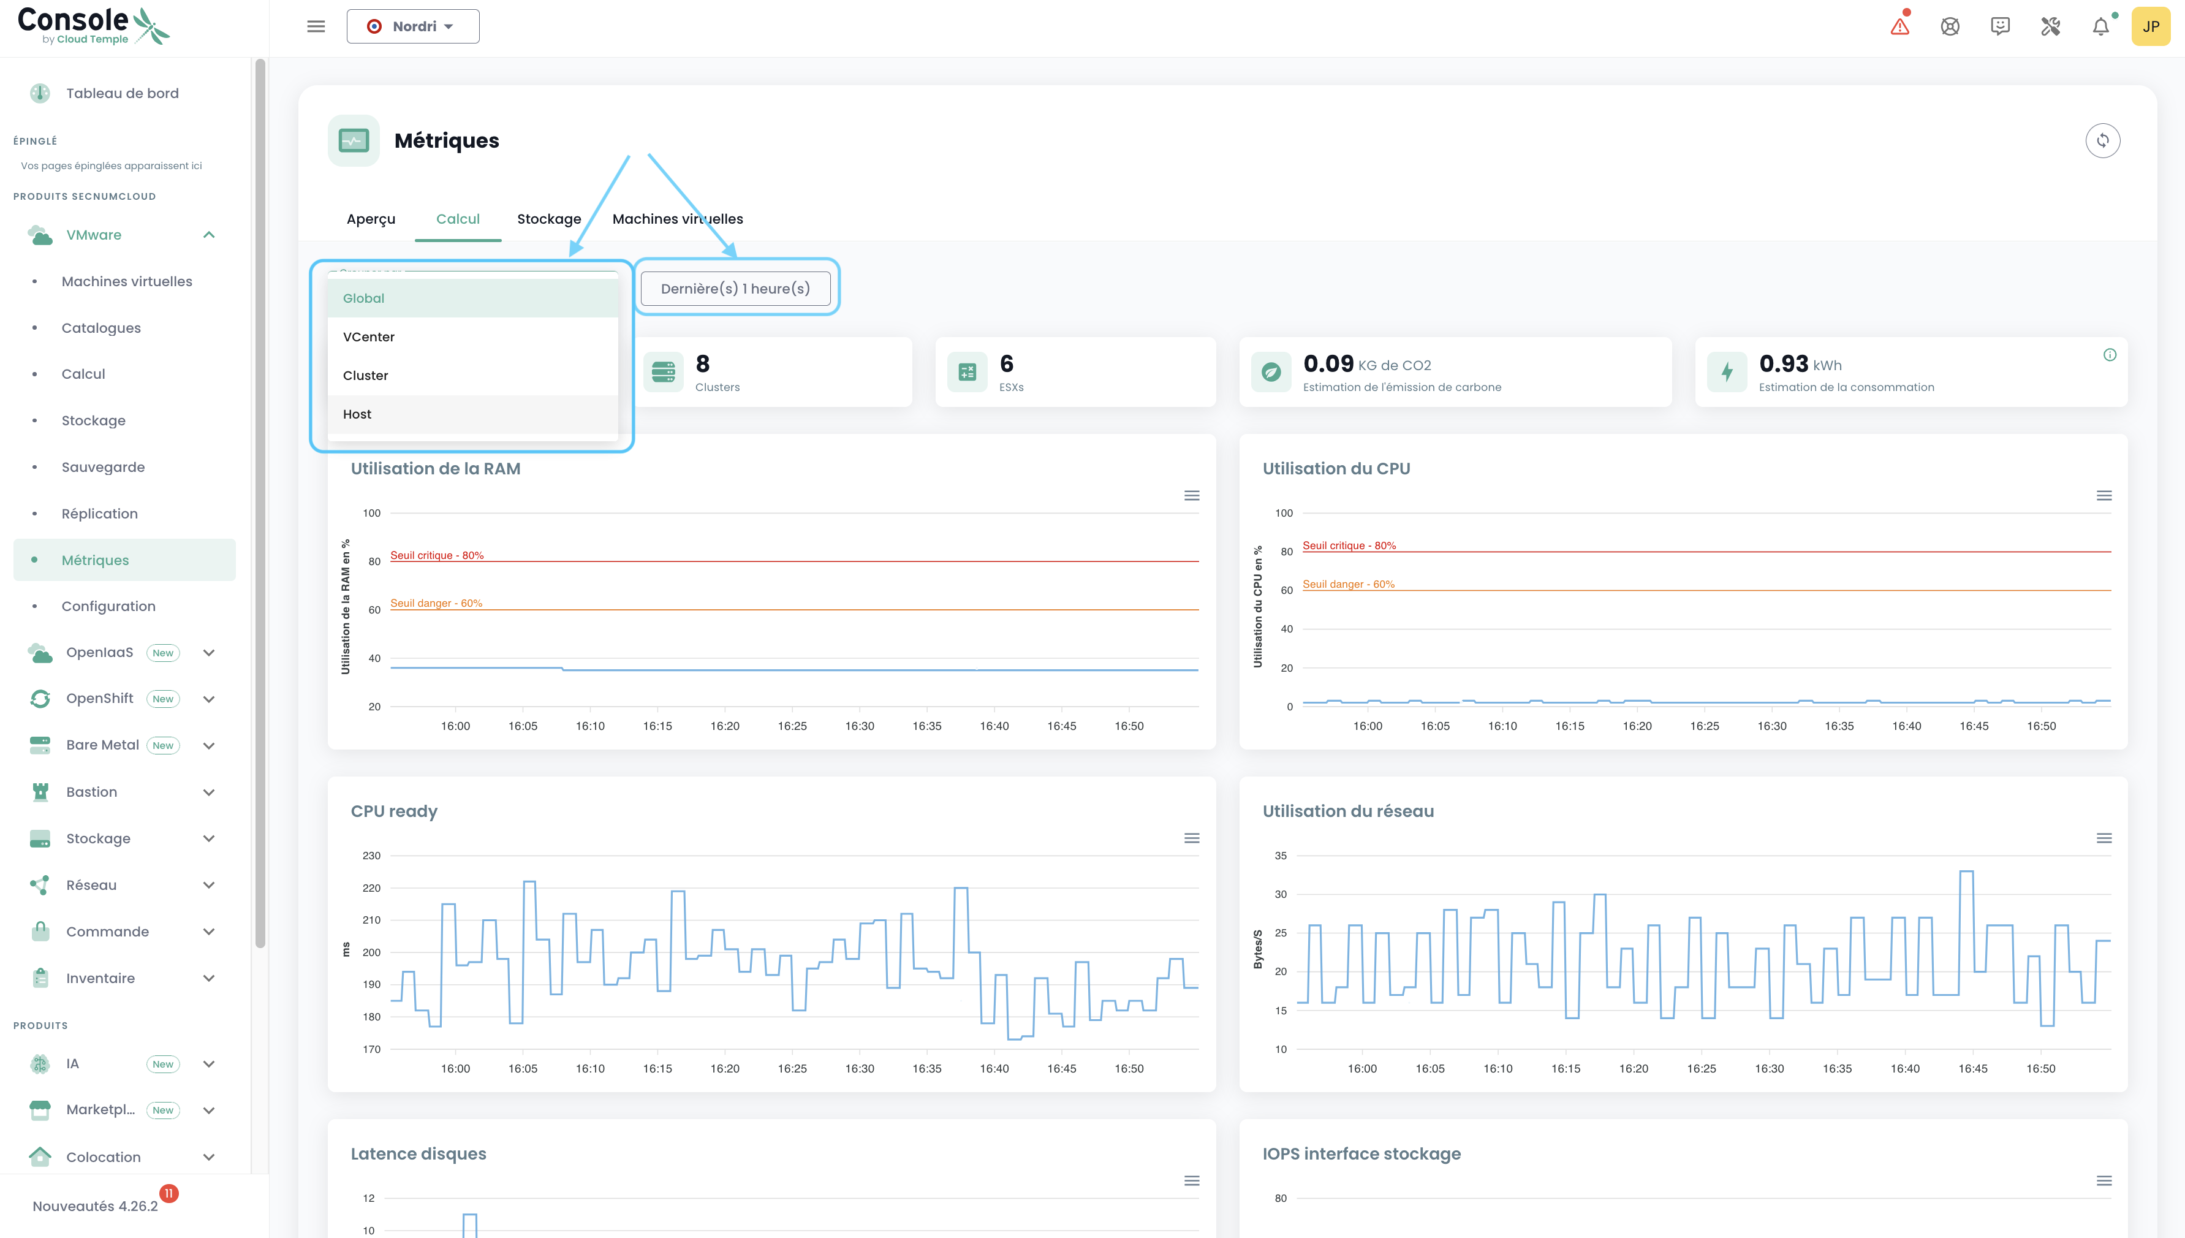Choose Cluster grouping option

click(365, 376)
